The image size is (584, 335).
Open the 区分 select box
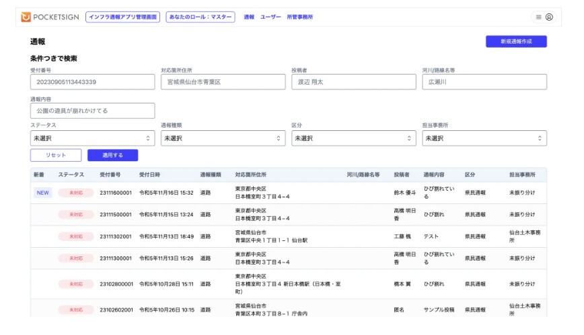[353, 138]
